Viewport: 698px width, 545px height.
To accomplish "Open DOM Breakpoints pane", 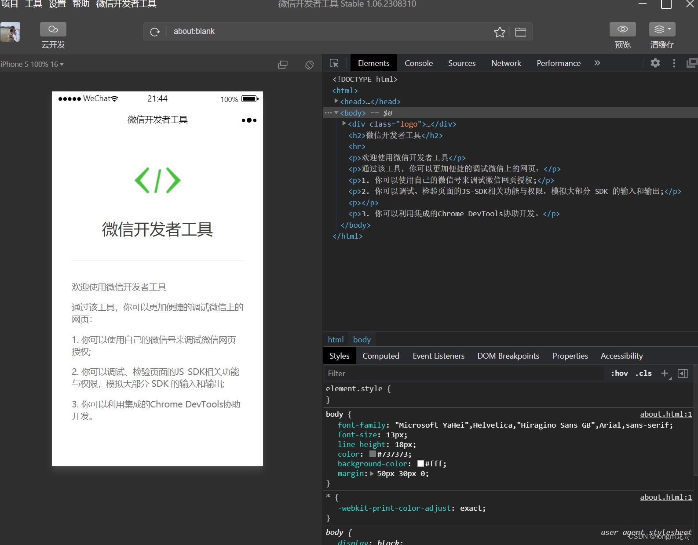I will point(508,356).
